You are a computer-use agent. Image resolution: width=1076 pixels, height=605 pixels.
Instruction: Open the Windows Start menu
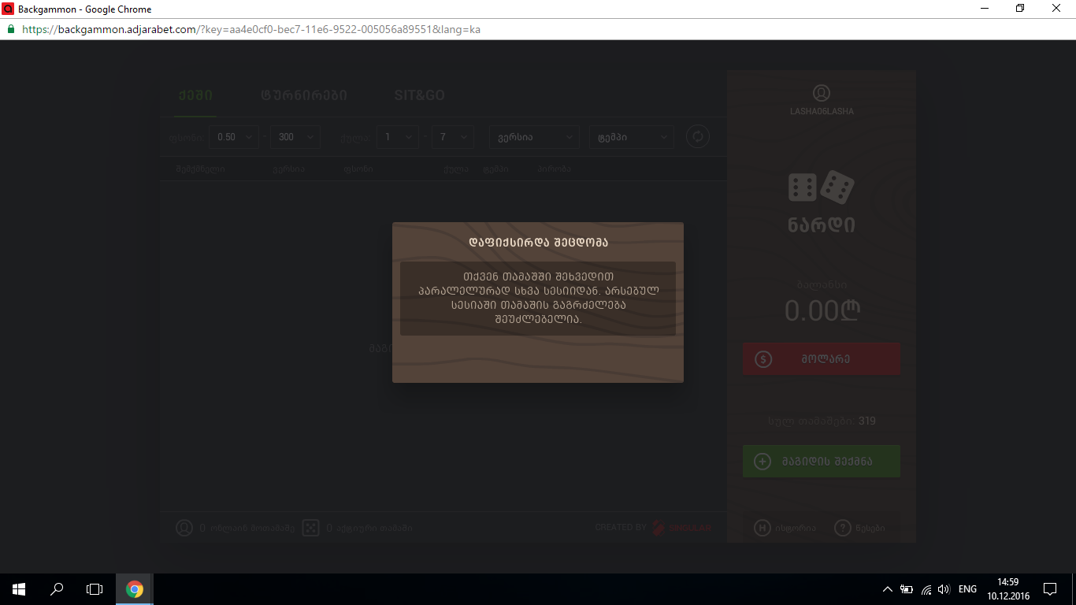tap(19, 589)
